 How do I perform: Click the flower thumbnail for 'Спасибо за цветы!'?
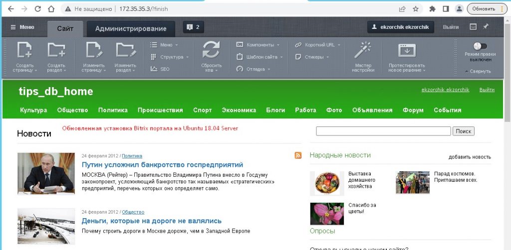(327, 213)
